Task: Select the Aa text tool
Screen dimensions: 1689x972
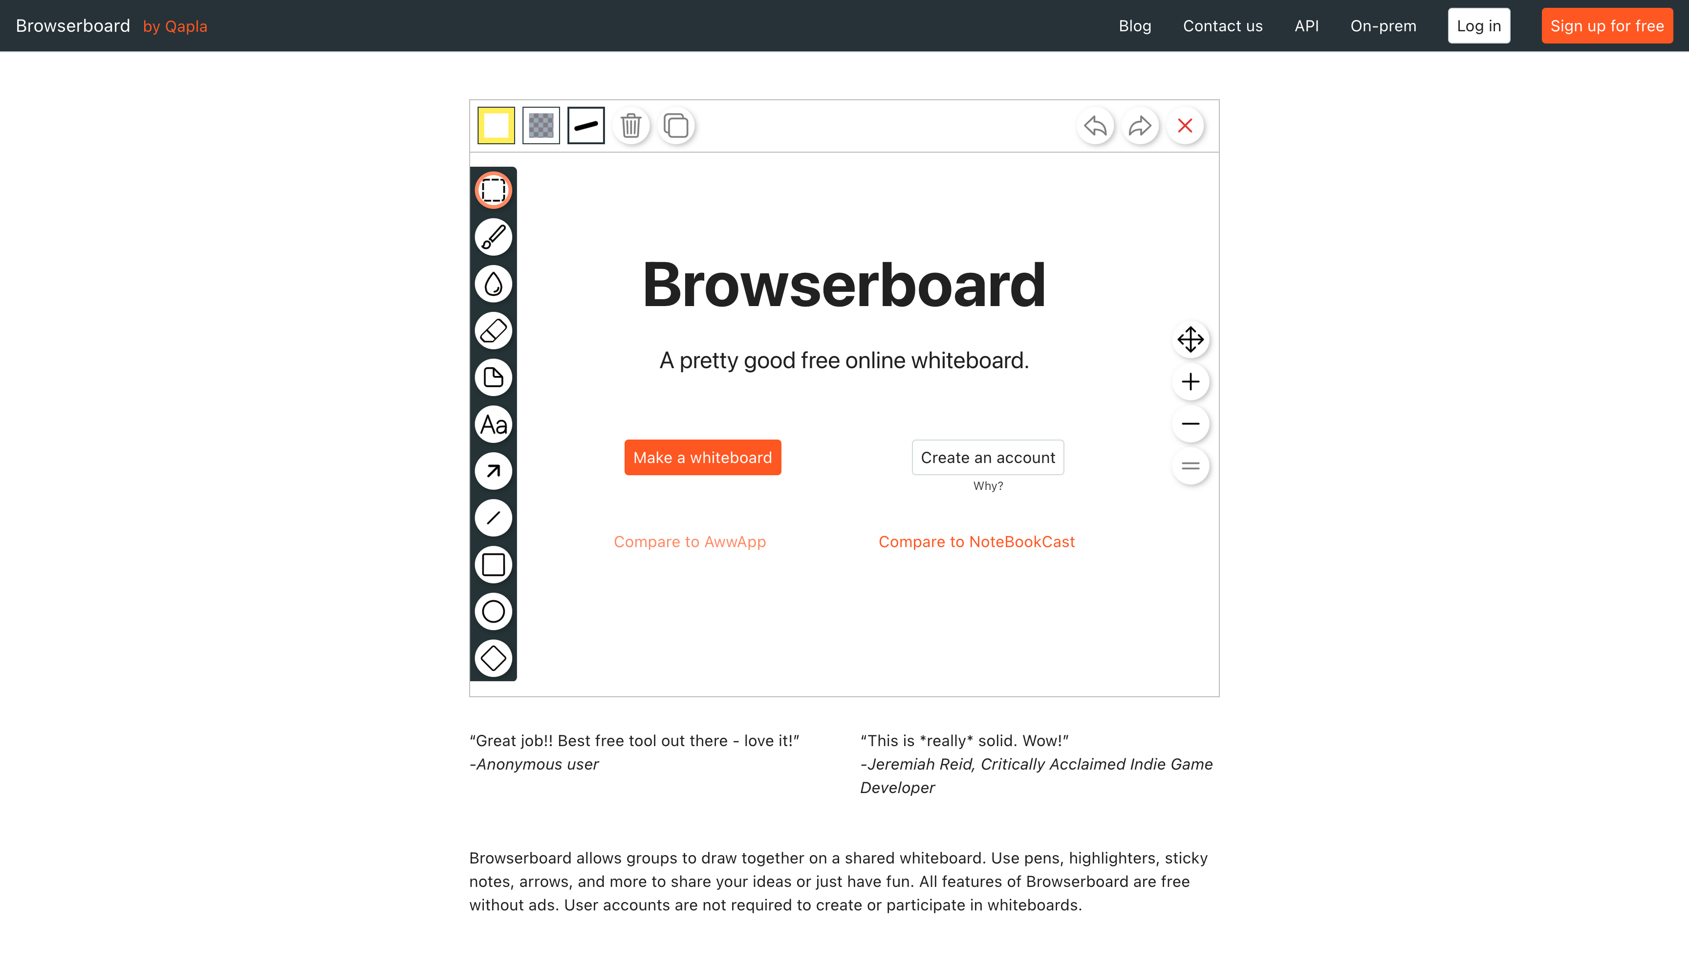Action: pyautogui.click(x=493, y=424)
